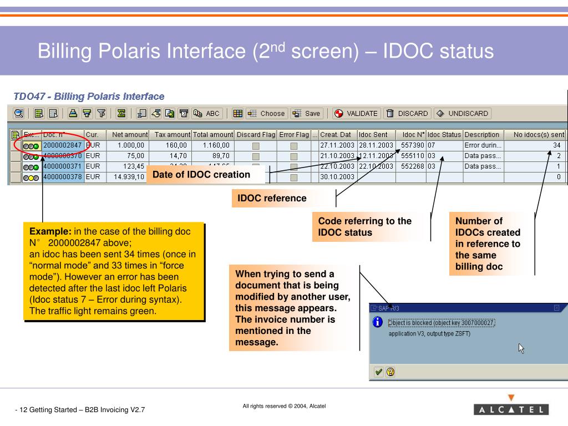This screenshot has height=426, width=568.
Task: Click the Description column header
Action: 483,135
